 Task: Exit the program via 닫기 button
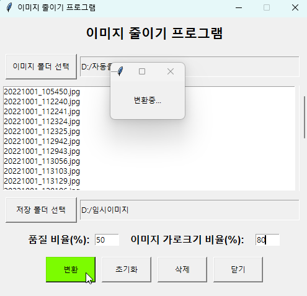coord(238,269)
